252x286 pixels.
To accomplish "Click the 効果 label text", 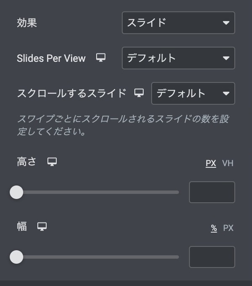I will pos(27,23).
